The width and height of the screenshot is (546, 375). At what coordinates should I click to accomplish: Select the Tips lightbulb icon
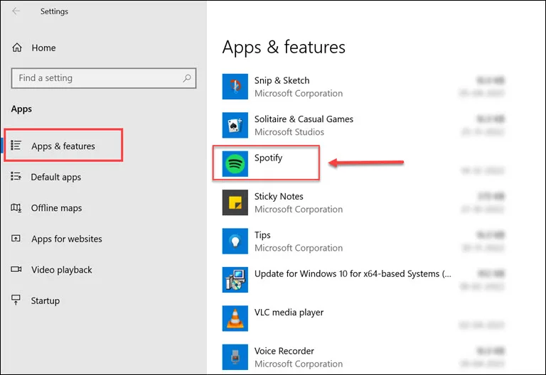(x=235, y=241)
